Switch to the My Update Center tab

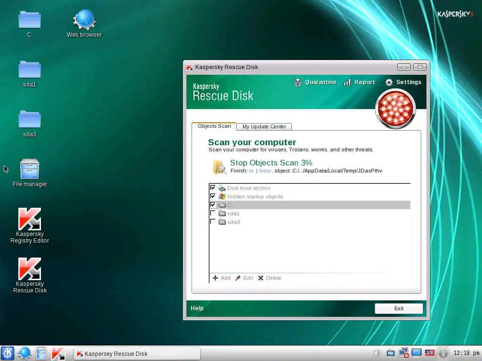[x=264, y=126]
